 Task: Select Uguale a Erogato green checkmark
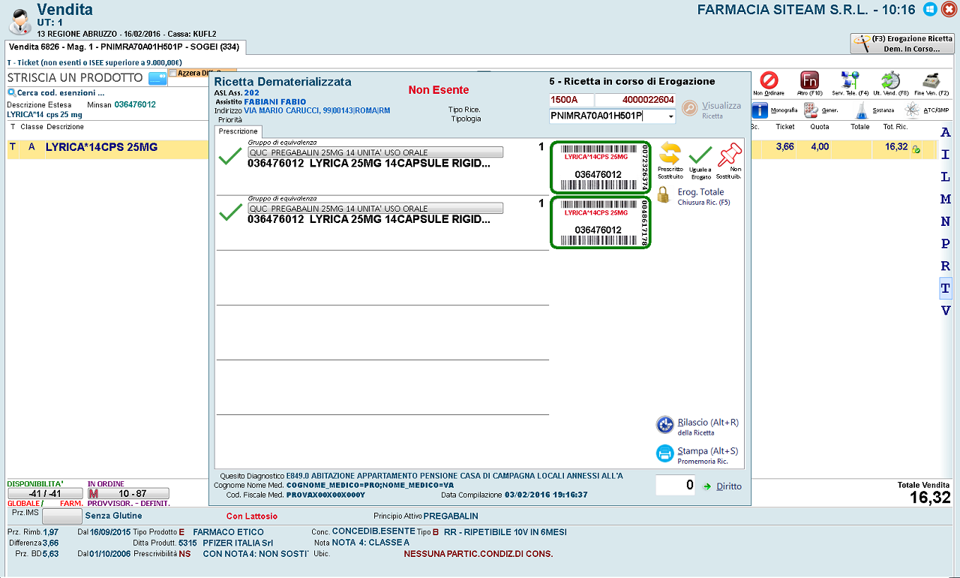[700, 155]
